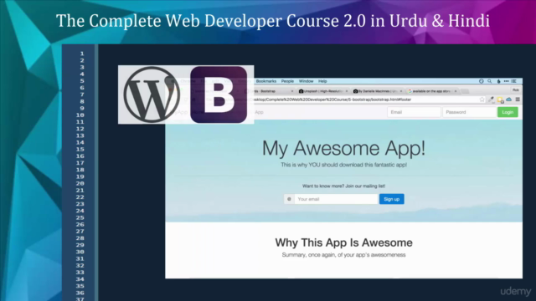Click the eyedropper extension icon
This screenshot has height=301, width=536.
pos(492,99)
